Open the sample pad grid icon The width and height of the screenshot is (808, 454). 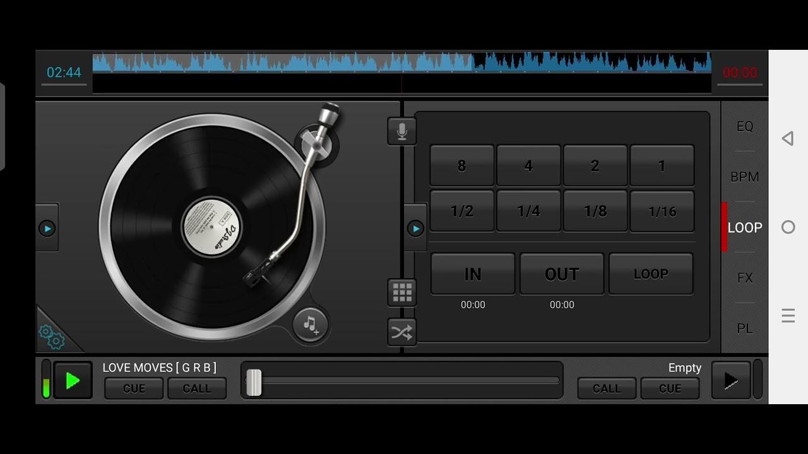click(402, 293)
